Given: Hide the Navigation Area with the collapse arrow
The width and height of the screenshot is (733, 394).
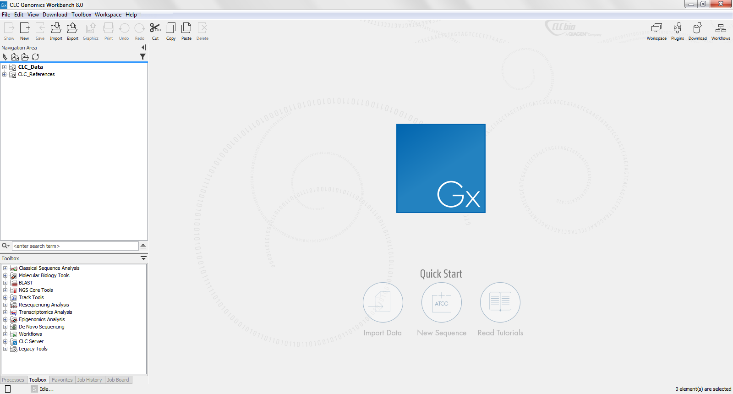Looking at the screenshot, I should click(143, 48).
